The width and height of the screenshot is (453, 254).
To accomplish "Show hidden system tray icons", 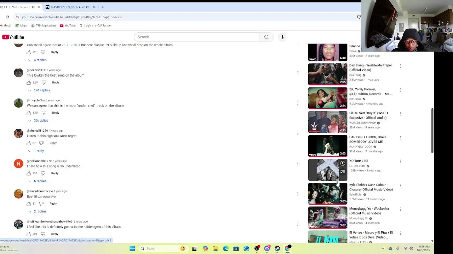I will [383, 248].
